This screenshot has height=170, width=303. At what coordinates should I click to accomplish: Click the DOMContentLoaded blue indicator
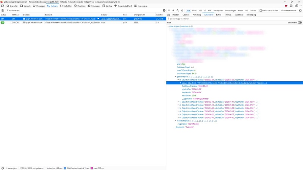(65, 168)
